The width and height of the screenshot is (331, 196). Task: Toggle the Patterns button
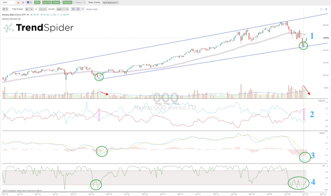tap(79, 2)
